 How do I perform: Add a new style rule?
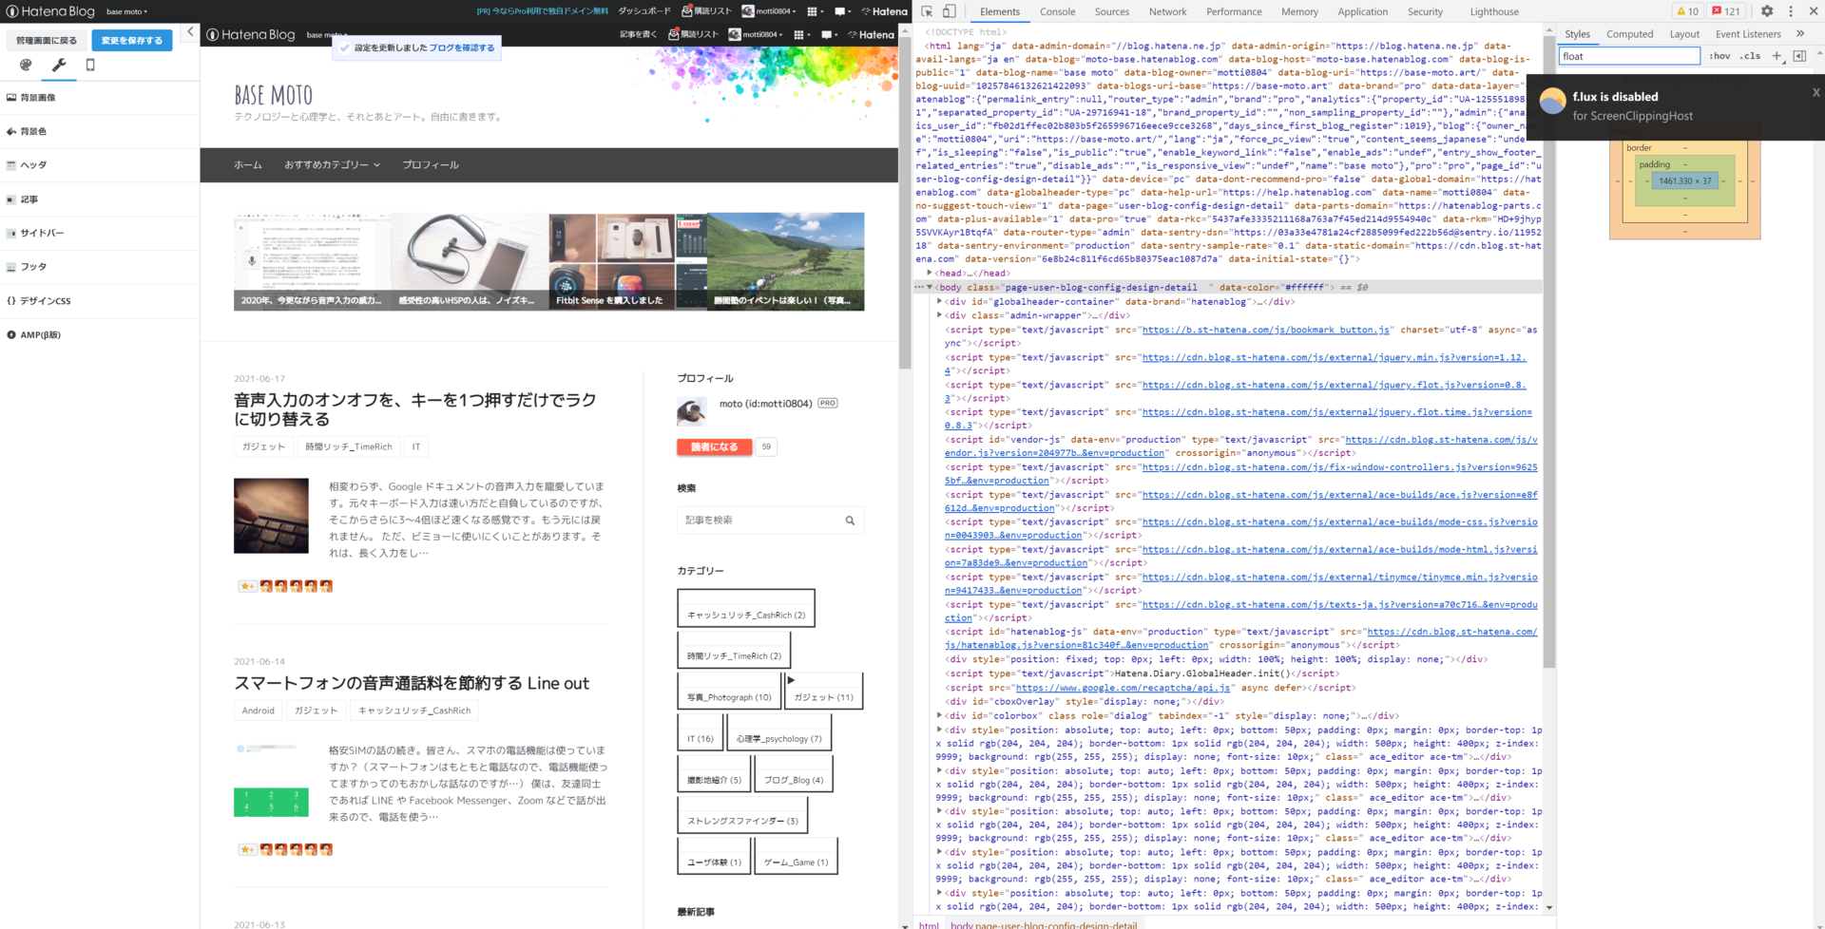(1777, 56)
